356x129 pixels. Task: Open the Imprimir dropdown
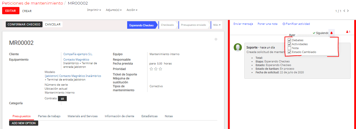94,10
